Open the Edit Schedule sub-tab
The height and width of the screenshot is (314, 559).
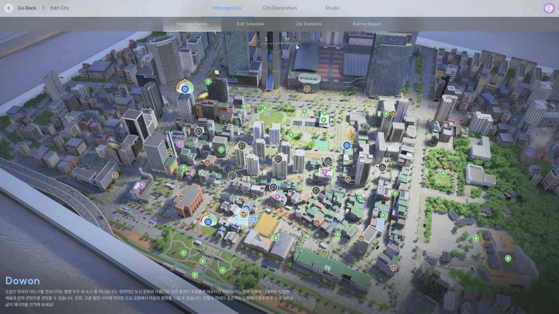pyautogui.click(x=250, y=24)
